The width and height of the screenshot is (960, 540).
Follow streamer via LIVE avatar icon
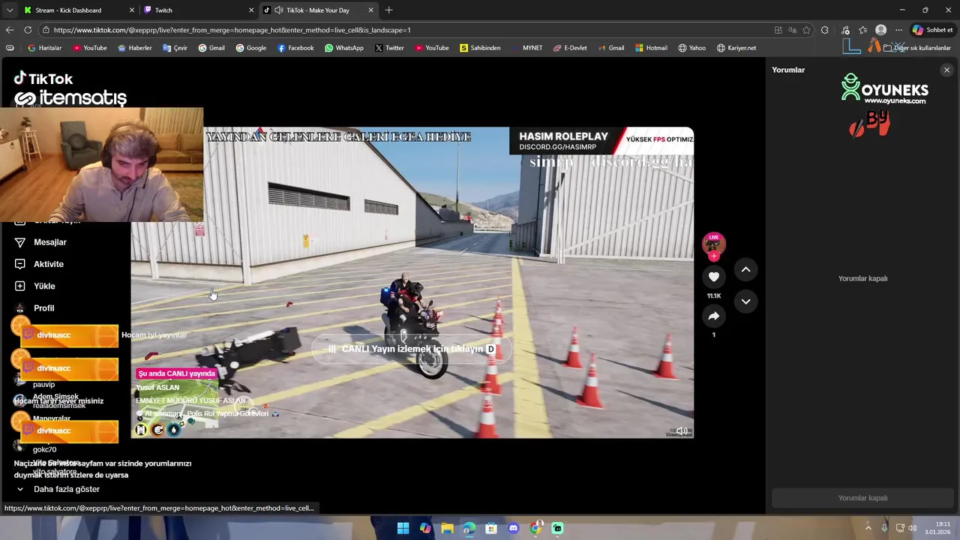pyautogui.click(x=713, y=244)
